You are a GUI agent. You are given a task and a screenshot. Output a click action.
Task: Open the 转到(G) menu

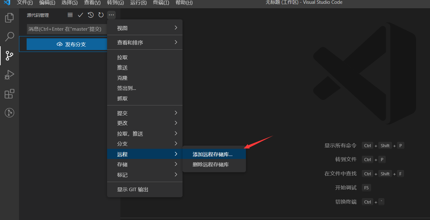(115, 3)
